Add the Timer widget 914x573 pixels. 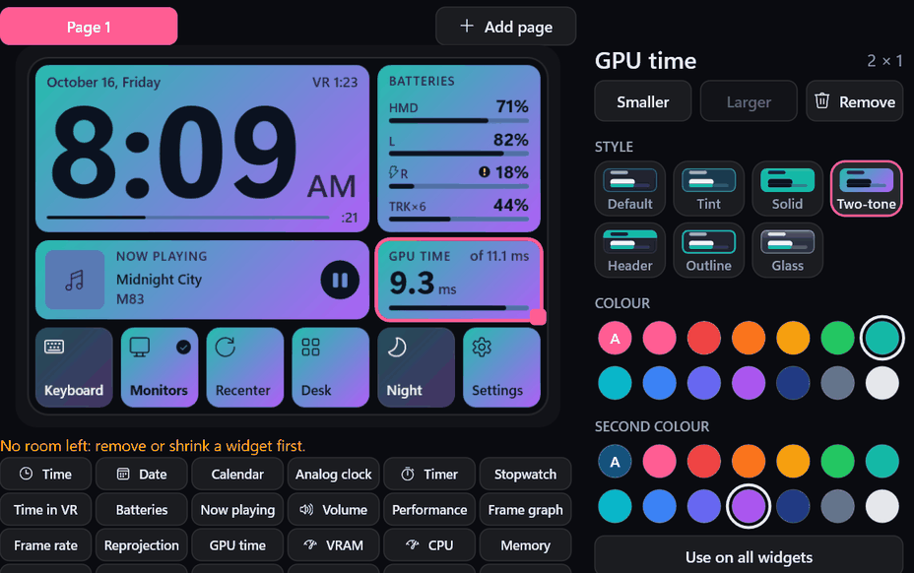point(429,474)
